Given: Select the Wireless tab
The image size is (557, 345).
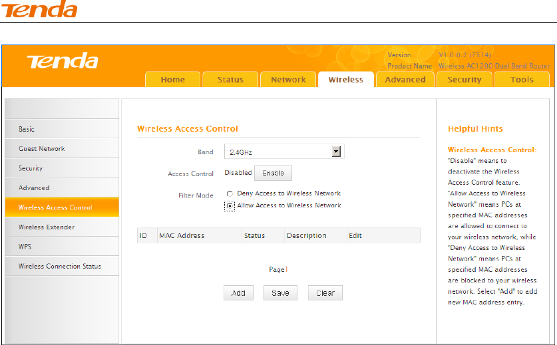Looking at the screenshot, I should [x=346, y=80].
